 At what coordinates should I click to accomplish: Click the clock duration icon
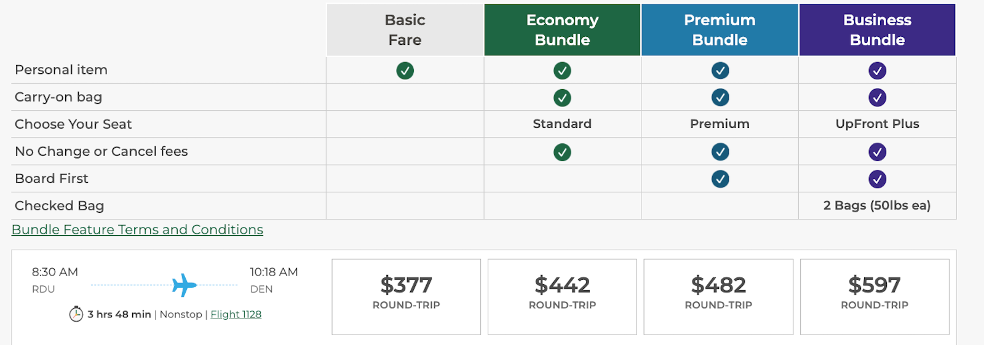76,314
